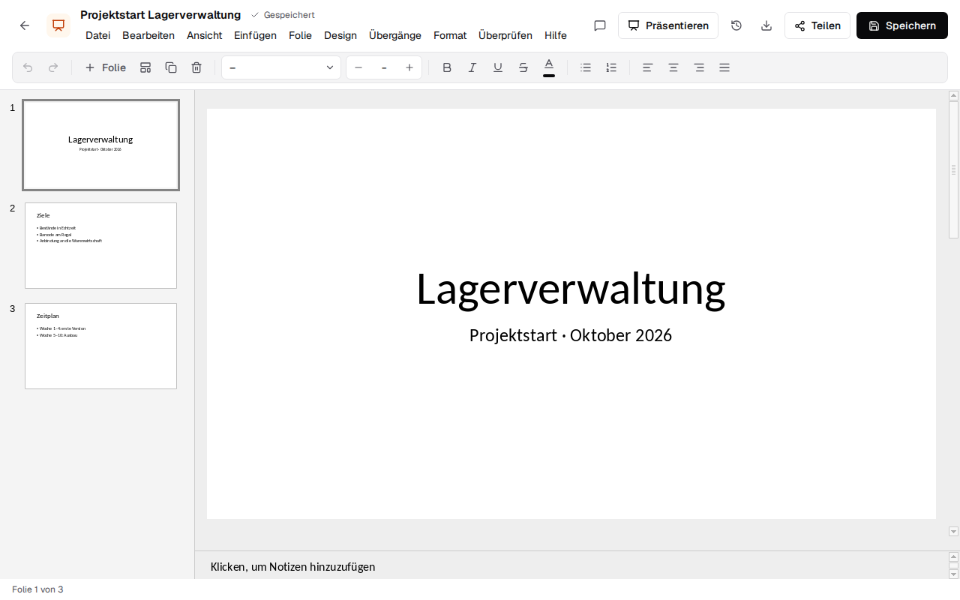
Task: Undo the last action
Action: (x=28, y=67)
